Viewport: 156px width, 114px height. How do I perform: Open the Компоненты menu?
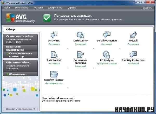(22, 8)
